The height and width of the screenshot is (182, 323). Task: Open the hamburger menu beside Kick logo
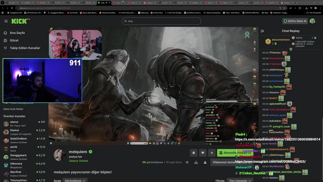point(6,21)
